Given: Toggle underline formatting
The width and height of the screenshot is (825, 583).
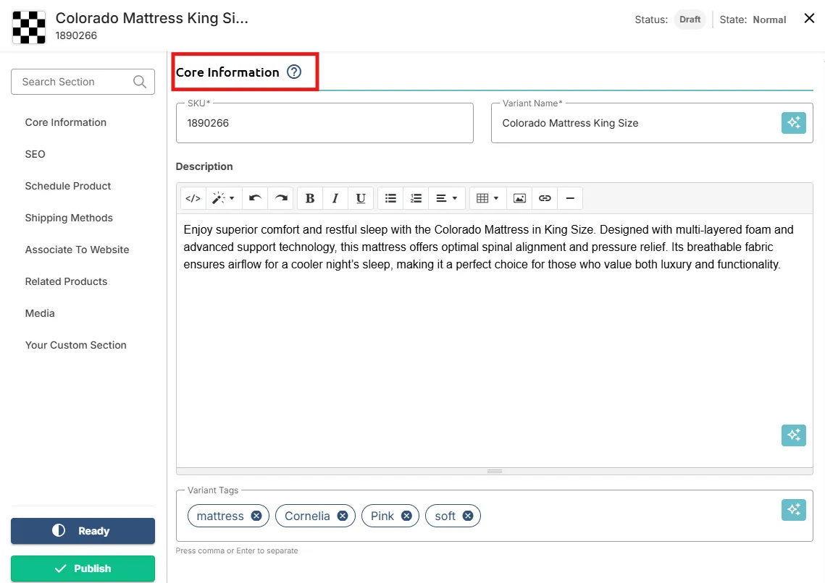Looking at the screenshot, I should tap(361, 198).
